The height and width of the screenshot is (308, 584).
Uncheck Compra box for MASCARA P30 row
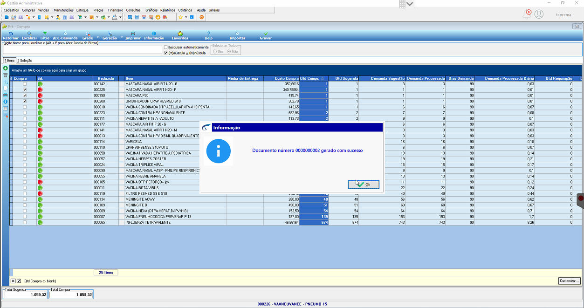tap(25, 95)
